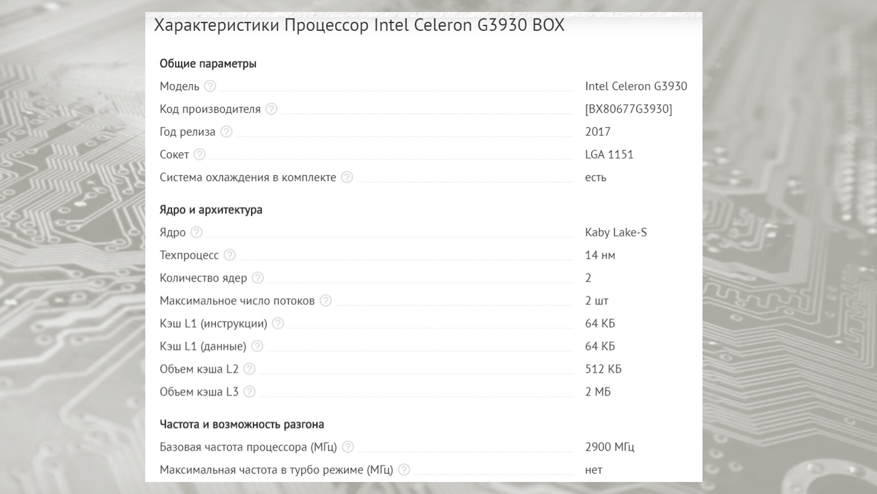Click question icon beside Объем кэша L2
877x494 pixels.
coord(249,369)
